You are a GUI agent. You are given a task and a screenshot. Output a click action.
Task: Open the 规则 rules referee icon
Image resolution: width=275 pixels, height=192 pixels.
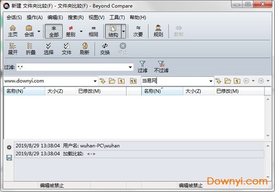(159, 31)
